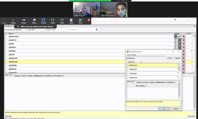Mark adoživit as incorrect with red X
198x119 pixels.
click(184, 40)
